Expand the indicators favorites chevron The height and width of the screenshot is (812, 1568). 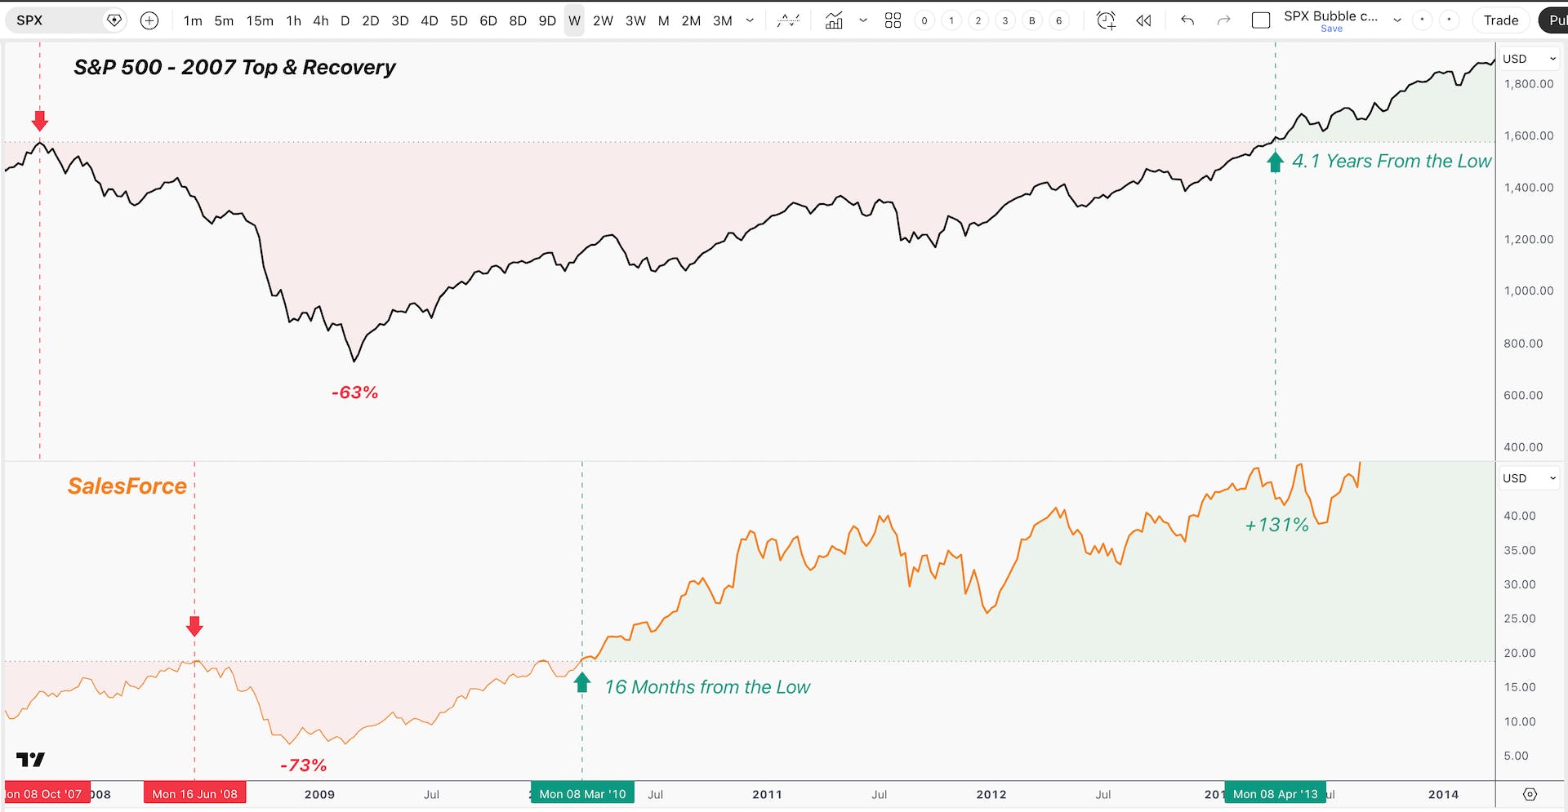pyautogui.click(x=863, y=20)
